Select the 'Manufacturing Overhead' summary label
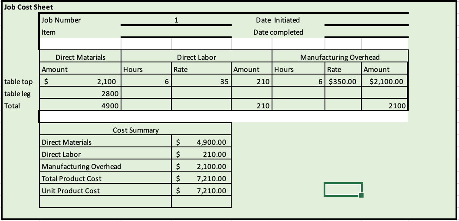Screen dimensions: 459x221 (x=82, y=167)
